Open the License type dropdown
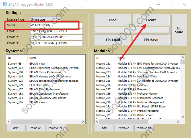The height and width of the screenshot is (138, 191). (46, 19)
